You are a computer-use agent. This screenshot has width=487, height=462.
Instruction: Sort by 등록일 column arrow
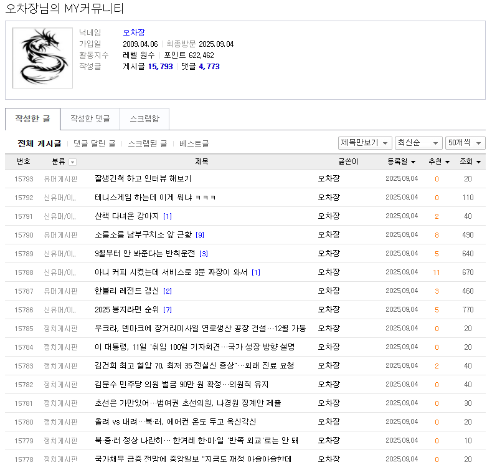pyautogui.click(x=413, y=162)
